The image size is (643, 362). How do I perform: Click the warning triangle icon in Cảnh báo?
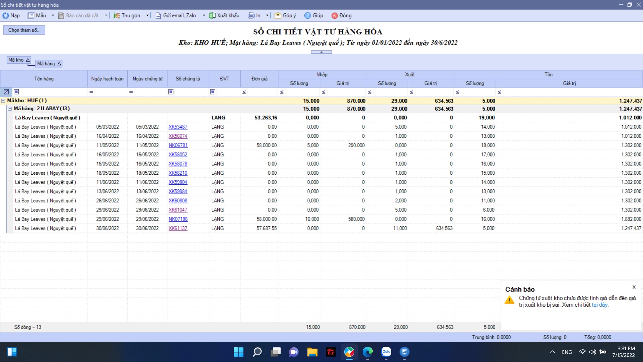pyautogui.click(x=509, y=300)
